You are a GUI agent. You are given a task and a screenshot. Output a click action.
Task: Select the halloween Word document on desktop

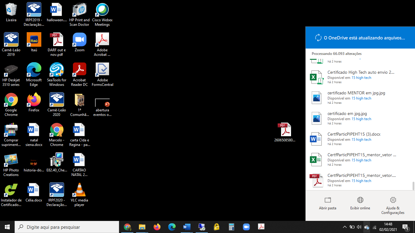pyautogui.click(x=57, y=12)
